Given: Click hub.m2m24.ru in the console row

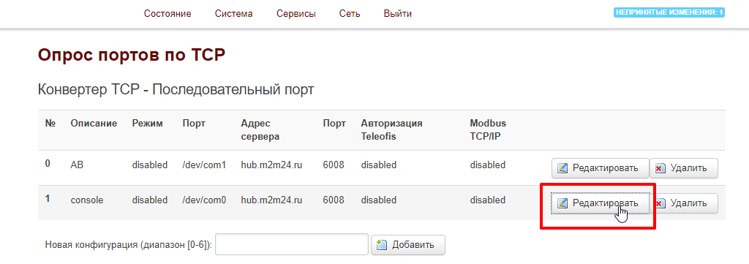Looking at the screenshot, I should point(272,200).
